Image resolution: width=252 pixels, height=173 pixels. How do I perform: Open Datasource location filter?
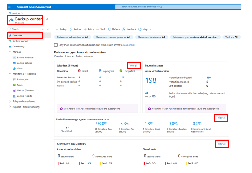(x=152, y=37)
